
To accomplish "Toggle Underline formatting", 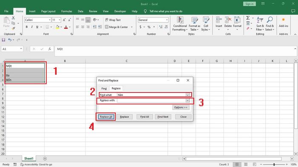I will pyautogui.click(x=37, y=27).
